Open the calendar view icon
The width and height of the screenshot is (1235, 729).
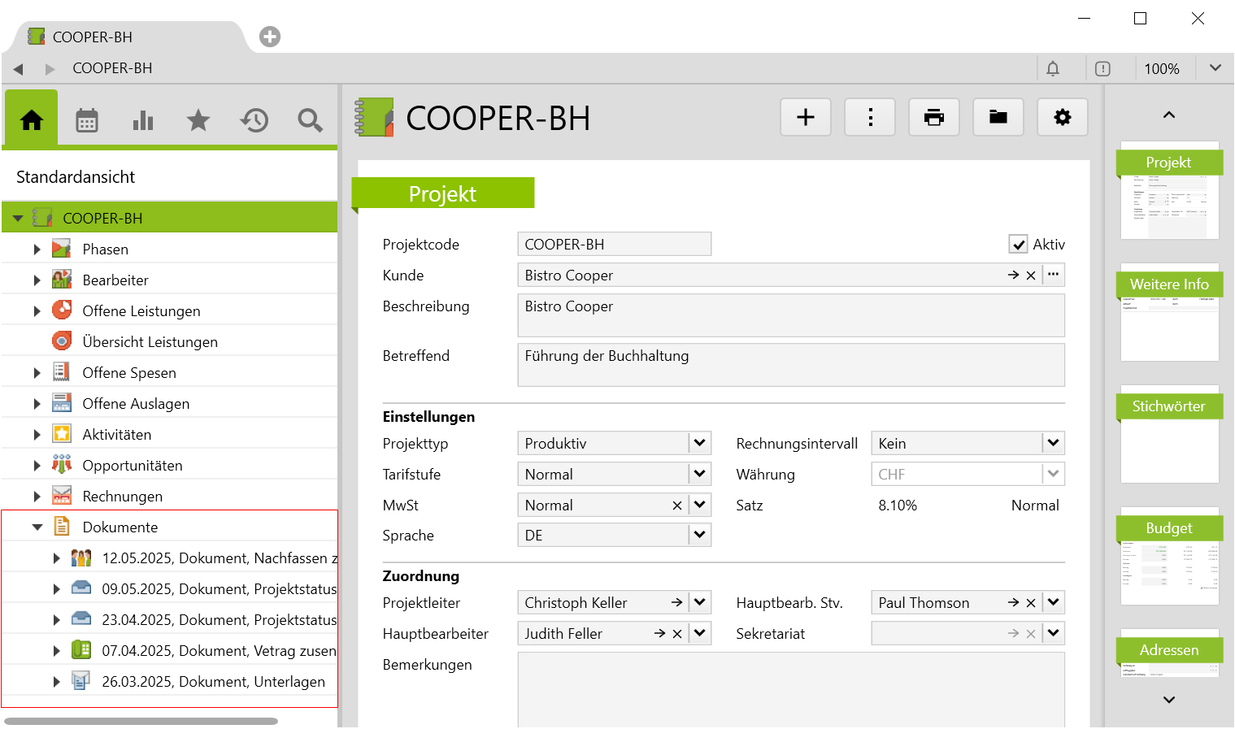(87, 120)
